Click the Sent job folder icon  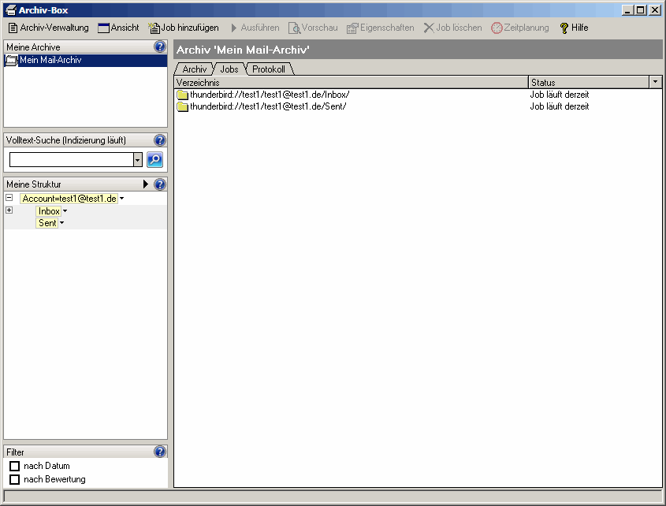[x=182, y=106]
